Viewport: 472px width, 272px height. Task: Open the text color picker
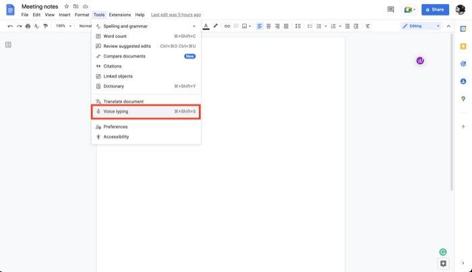[206, 26]
